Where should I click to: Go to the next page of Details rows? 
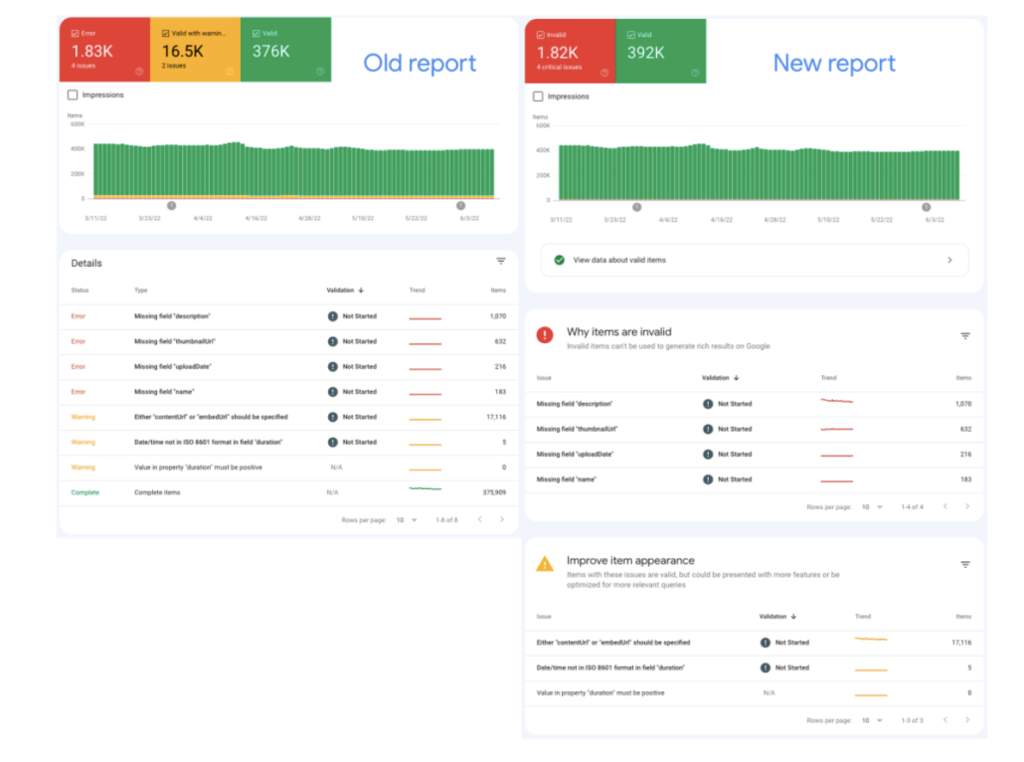500,518
